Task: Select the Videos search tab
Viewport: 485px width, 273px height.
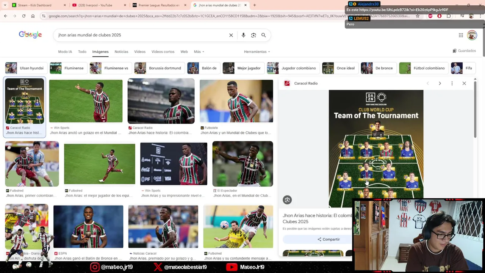Action: [140, 52]
